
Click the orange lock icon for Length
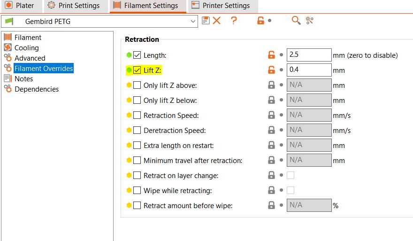point(271,55)
